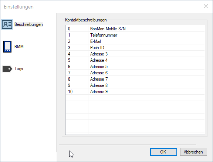This screenshot has width=213, height=162.
Task: Switch to the Tags section label
Action: point(19,69)
